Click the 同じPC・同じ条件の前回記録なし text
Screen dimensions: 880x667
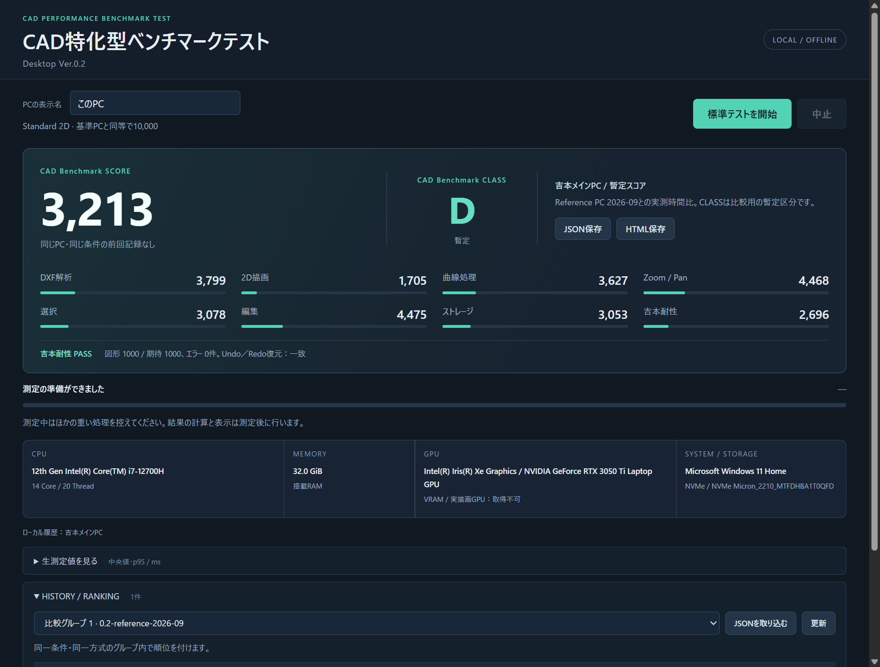[97, 245]
